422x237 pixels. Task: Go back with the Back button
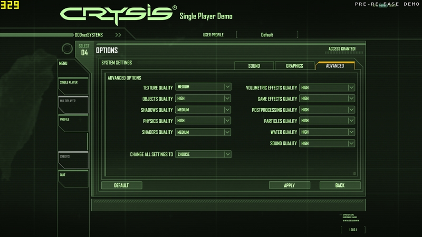[x=340, y=185]
